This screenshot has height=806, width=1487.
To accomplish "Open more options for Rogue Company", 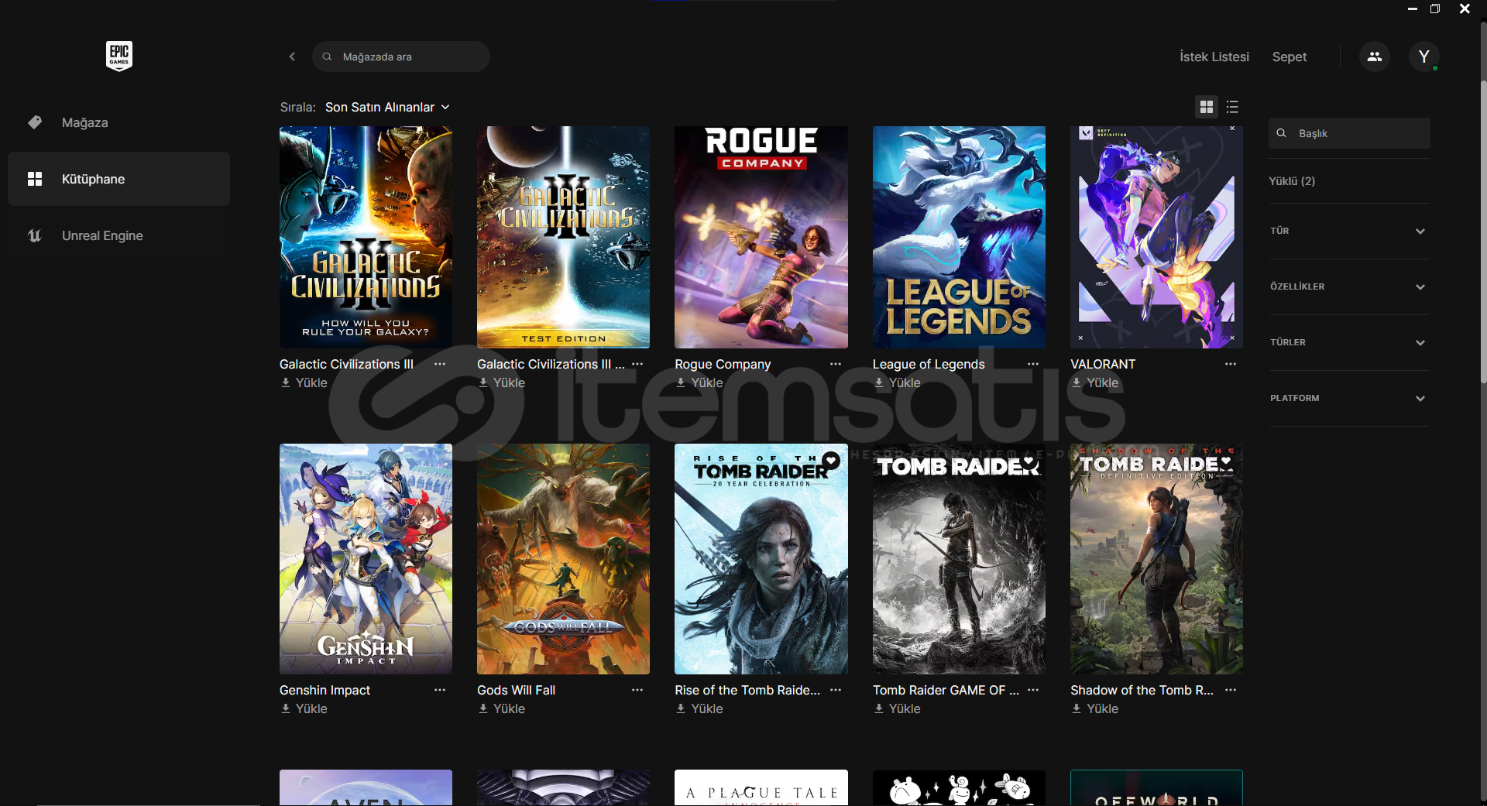I will coord(836,364).
